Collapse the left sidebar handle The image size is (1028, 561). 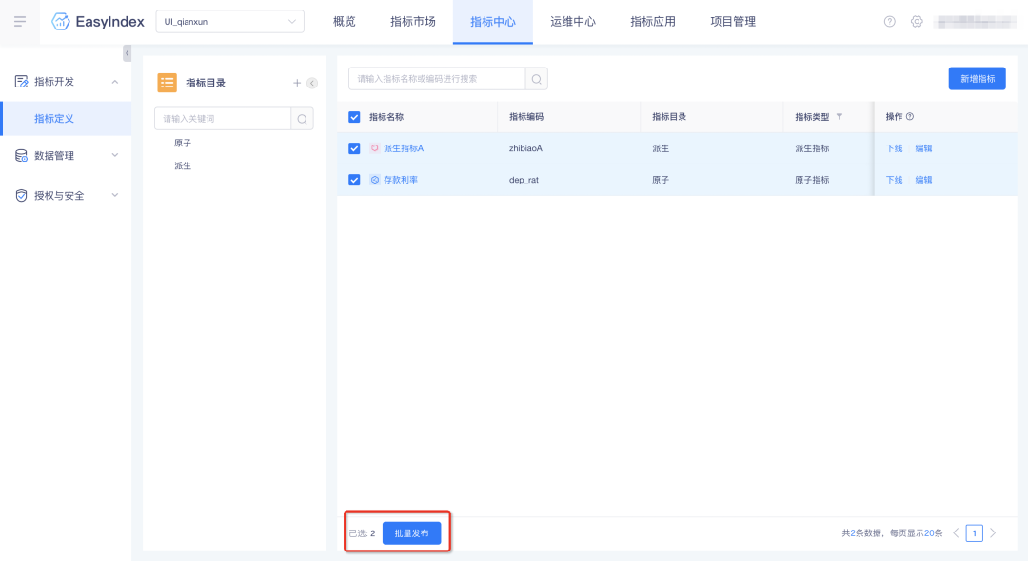[128, 53]
